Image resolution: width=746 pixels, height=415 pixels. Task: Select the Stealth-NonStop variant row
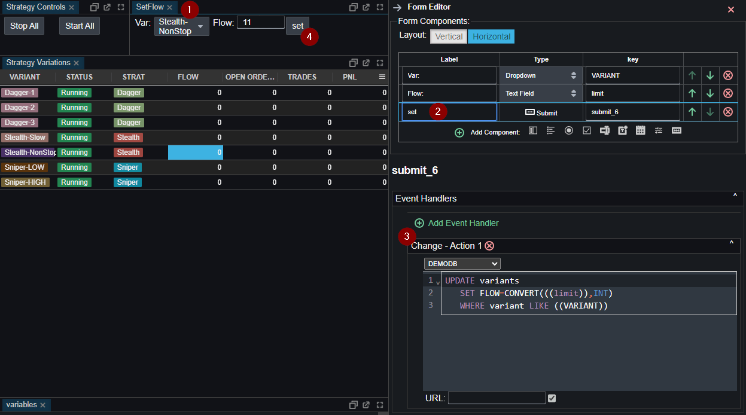tap(194, 152)
